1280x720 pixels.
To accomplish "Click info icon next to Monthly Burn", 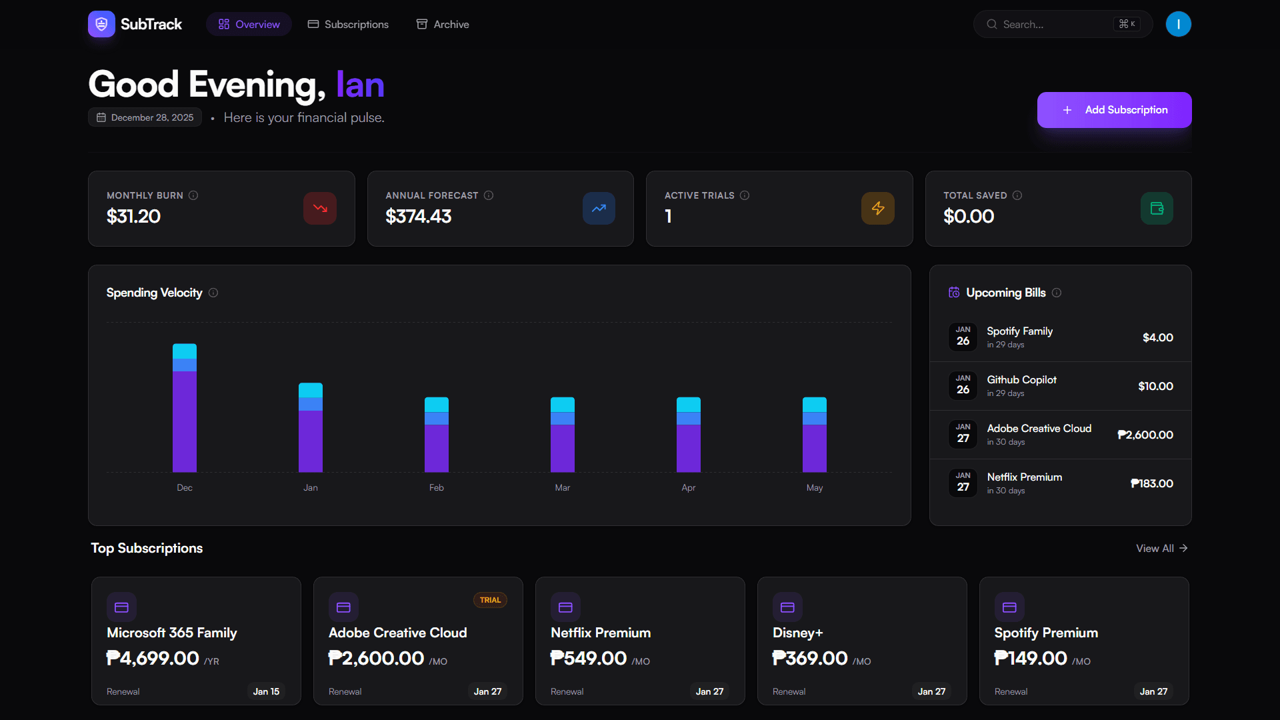I will click(193, 195).
